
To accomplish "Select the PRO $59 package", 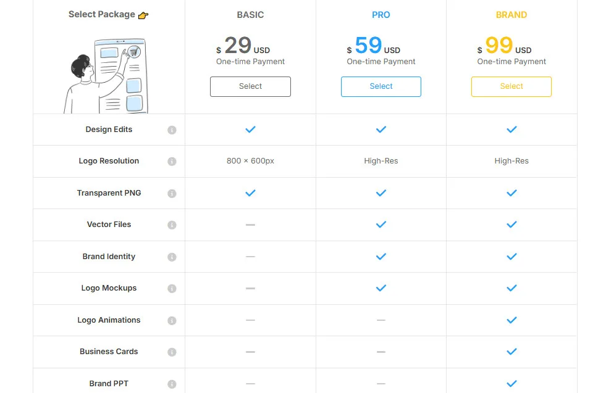I will (x=381, y=86).
